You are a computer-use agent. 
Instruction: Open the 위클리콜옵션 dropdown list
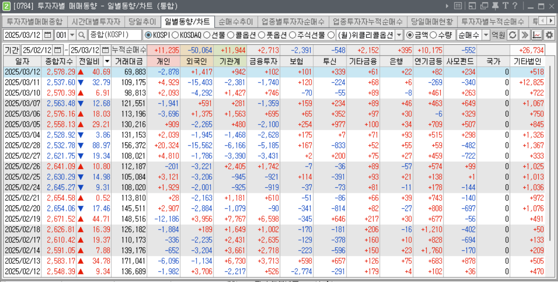tap(399, 35)
